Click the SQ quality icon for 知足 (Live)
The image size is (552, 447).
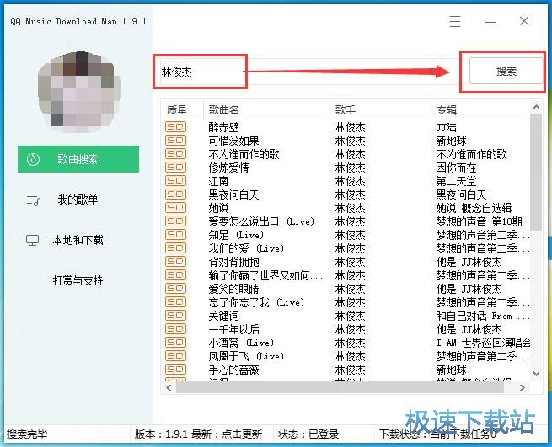pyautogui.click(x=175, y=235)
